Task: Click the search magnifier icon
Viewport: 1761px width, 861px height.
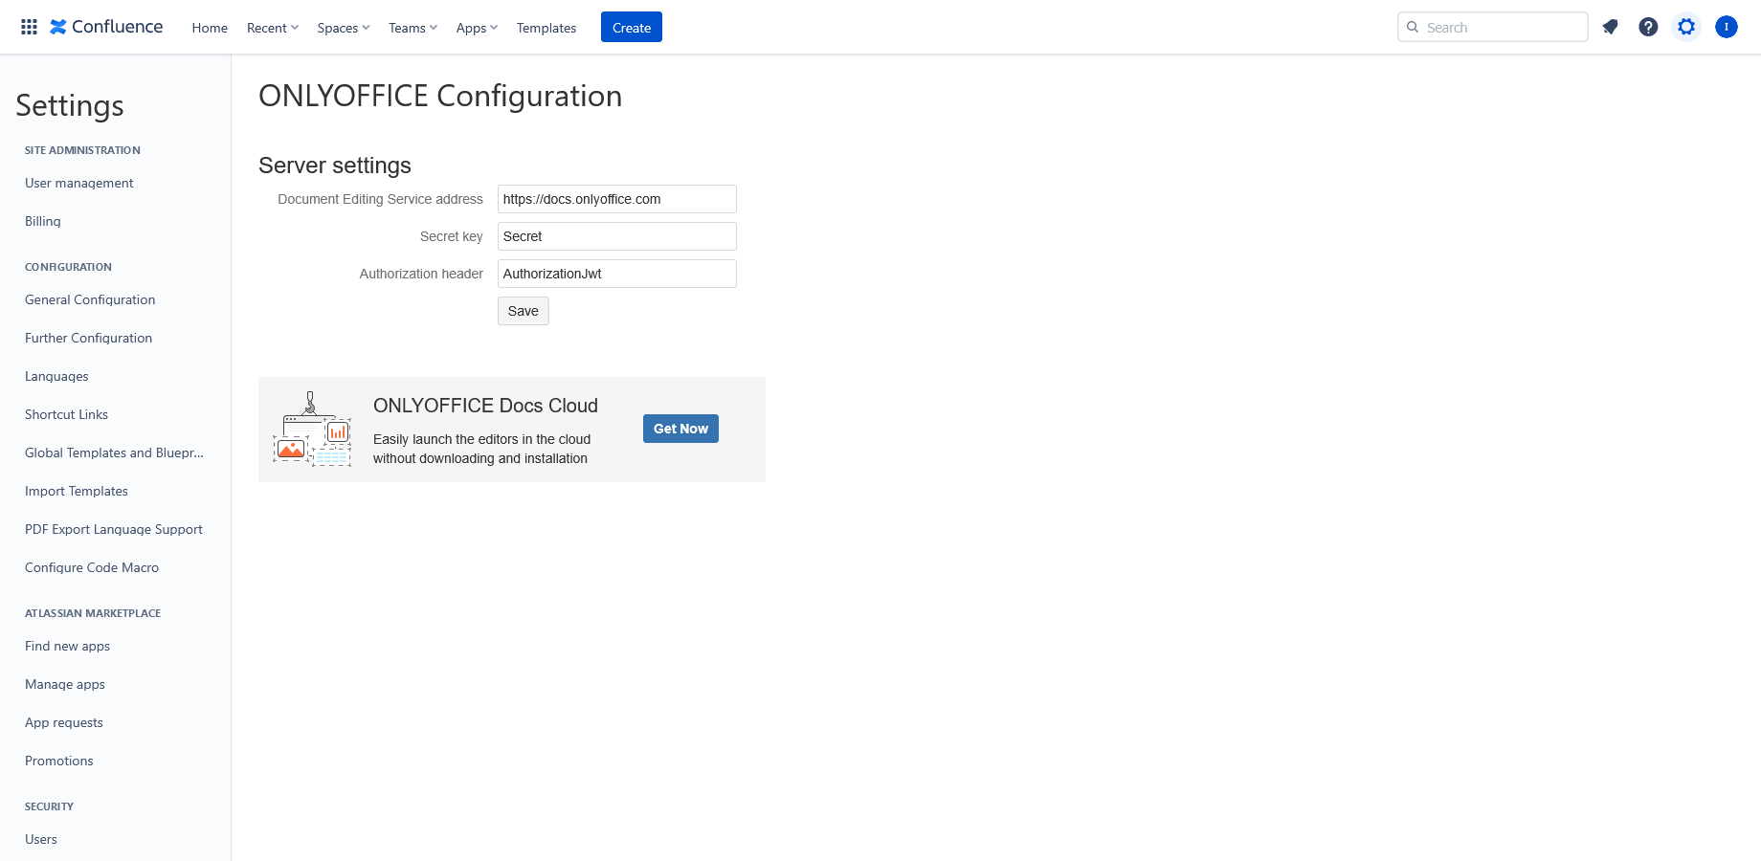Action: 1413,27
